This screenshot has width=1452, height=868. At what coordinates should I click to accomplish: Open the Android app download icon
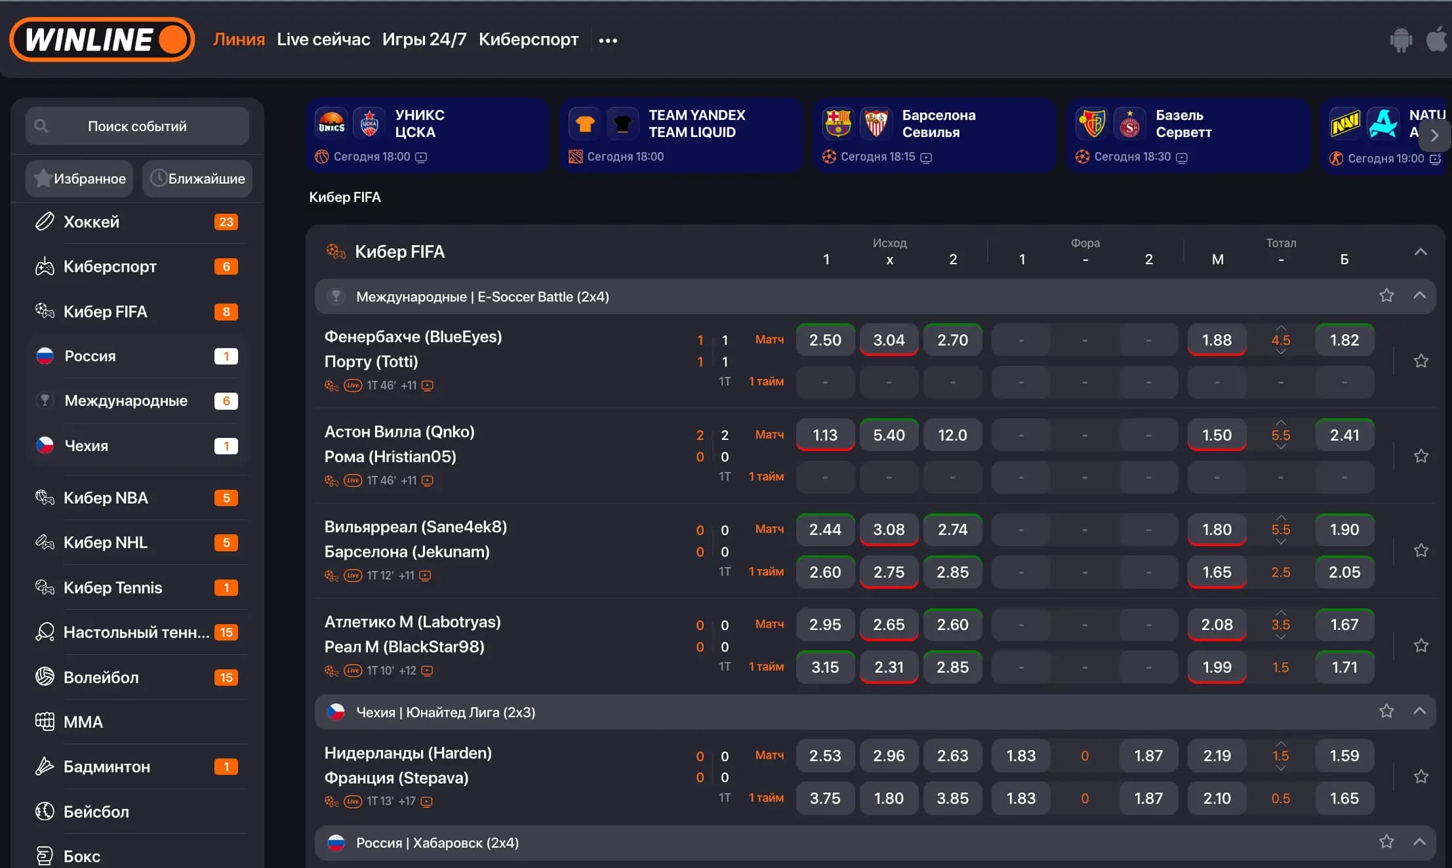(x=1400, y=40)
